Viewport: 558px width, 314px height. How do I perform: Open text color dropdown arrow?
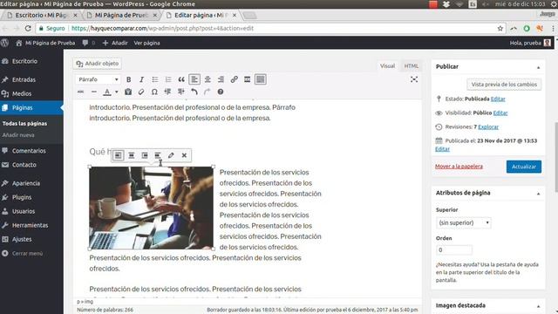click(116, 92)
